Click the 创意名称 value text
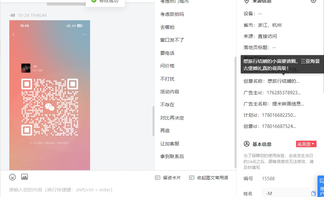The width and height of the screenshot is (324, 197). click(283, 81)
